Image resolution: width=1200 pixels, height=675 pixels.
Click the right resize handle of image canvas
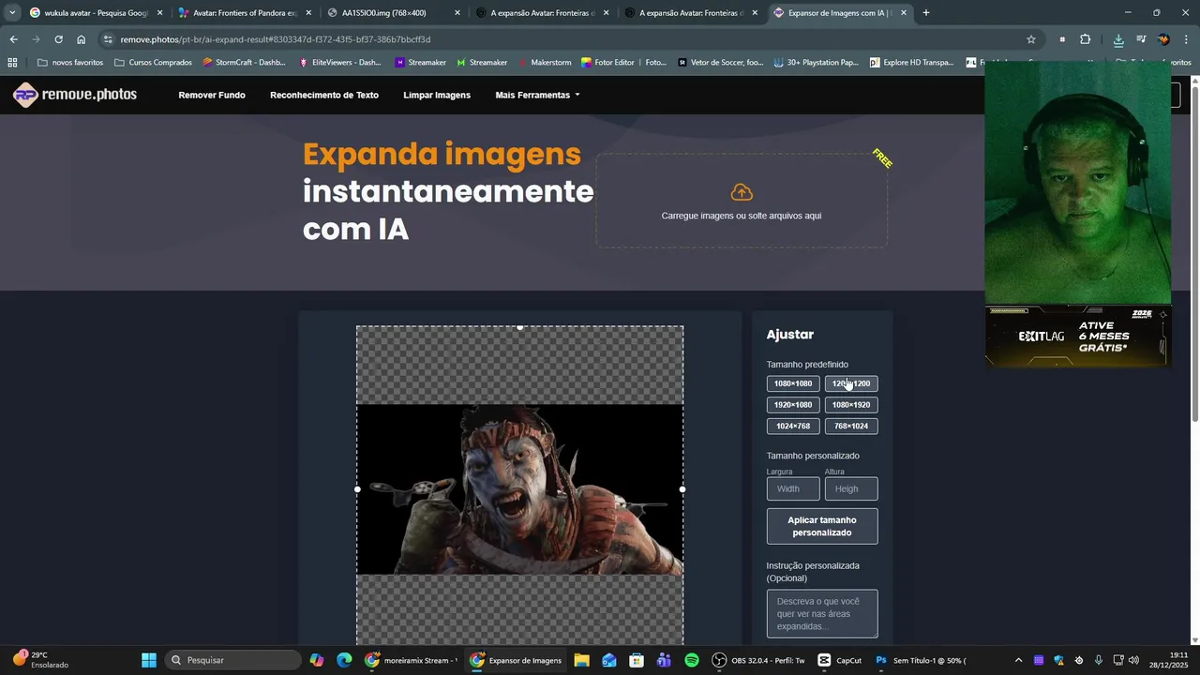point(682,489)
